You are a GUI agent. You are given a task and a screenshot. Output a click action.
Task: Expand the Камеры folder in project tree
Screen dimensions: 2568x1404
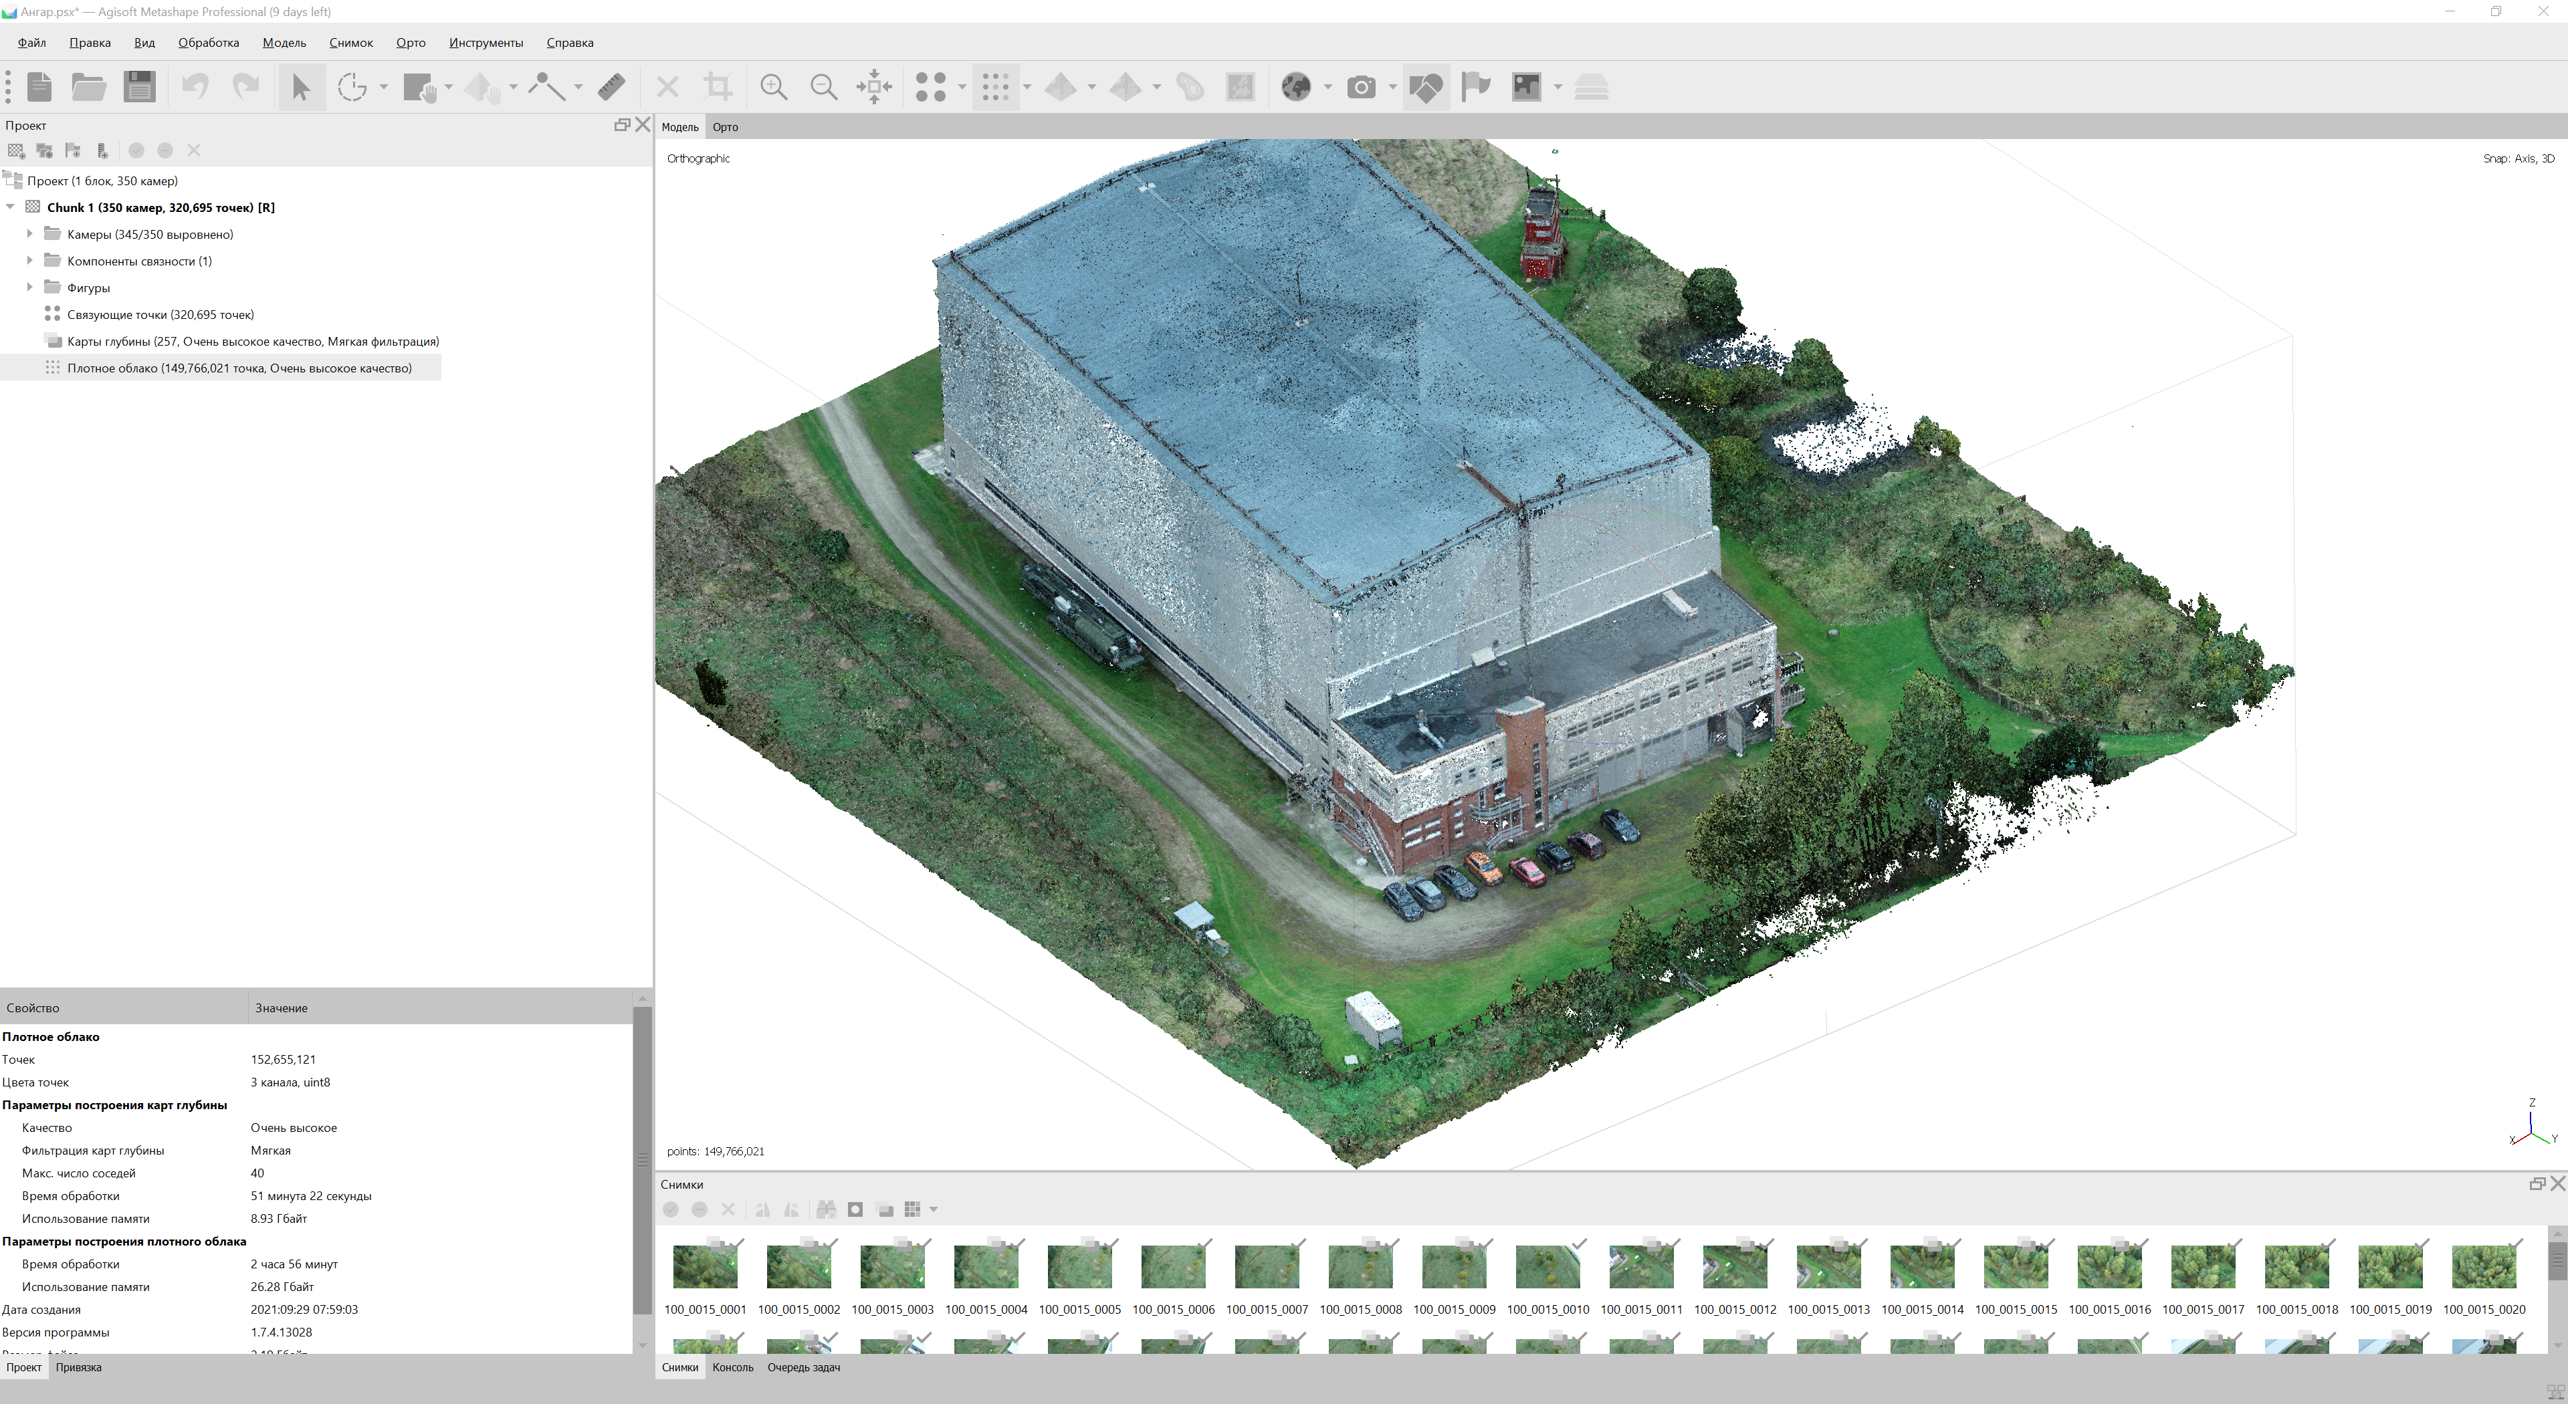pos(29,234)
